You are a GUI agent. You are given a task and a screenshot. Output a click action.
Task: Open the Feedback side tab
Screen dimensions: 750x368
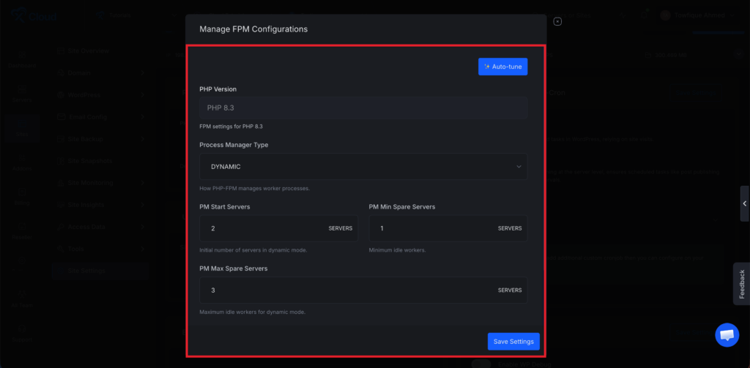pyautogui.click(x=741, y=284)
